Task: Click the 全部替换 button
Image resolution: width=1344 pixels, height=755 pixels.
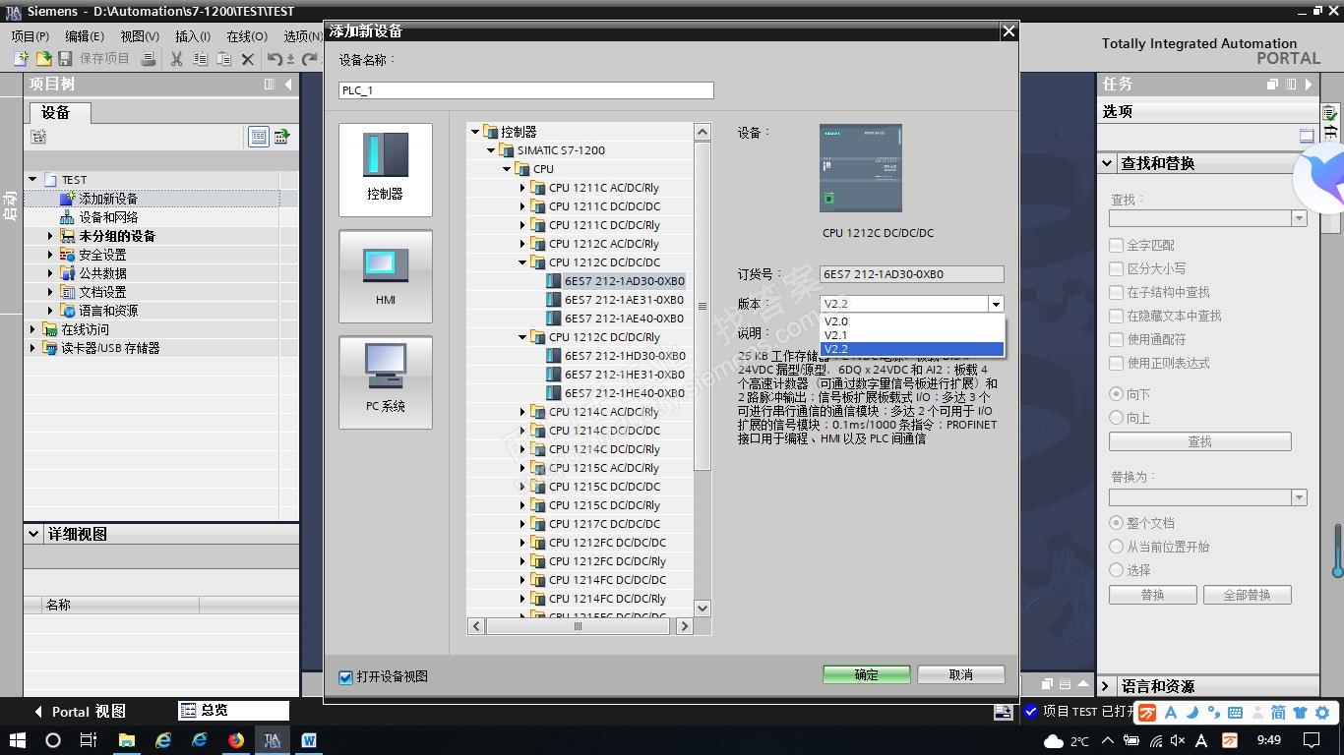Action: click(1247, 595)
